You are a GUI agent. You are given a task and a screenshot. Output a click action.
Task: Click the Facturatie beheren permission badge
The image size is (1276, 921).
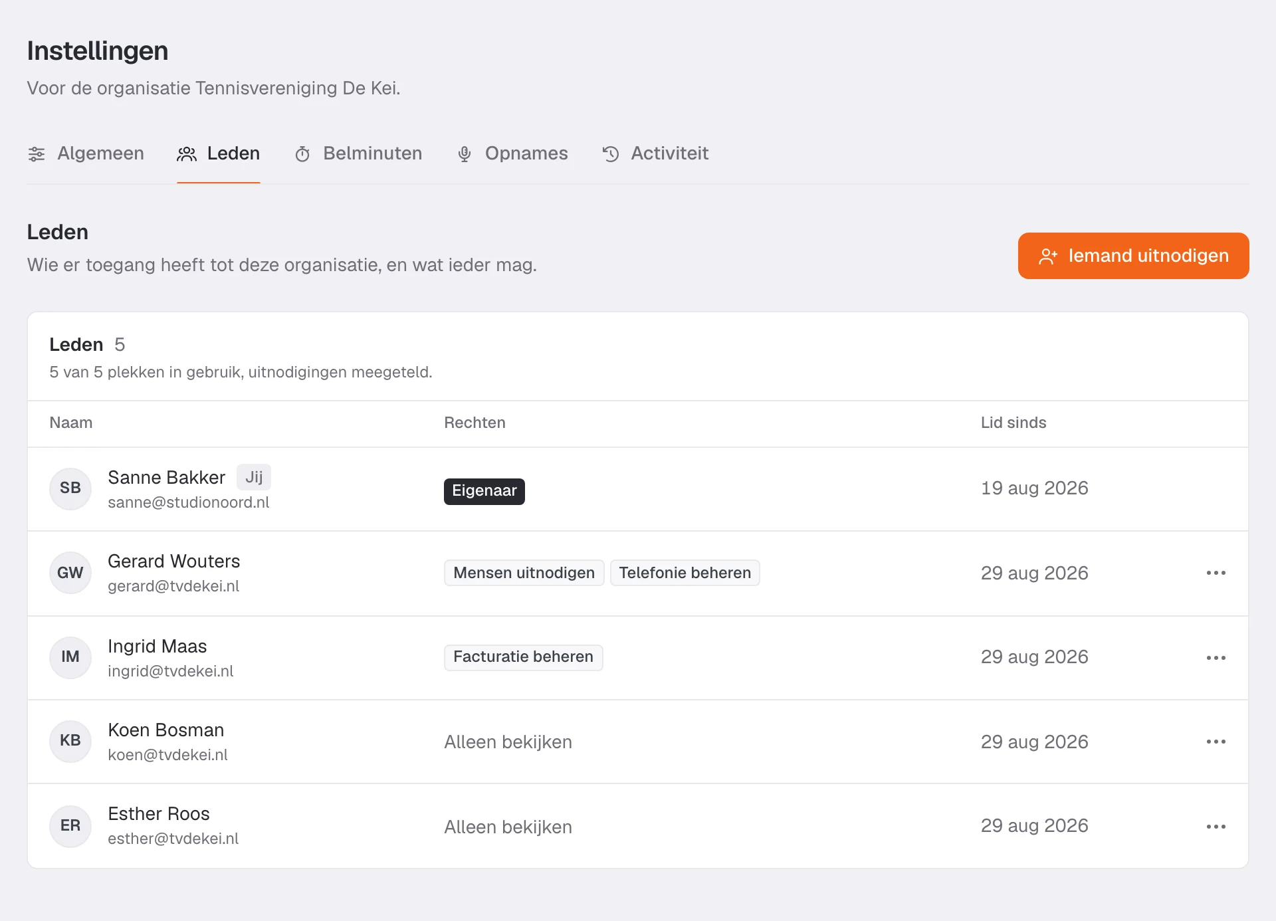click(x=524, y=657)
